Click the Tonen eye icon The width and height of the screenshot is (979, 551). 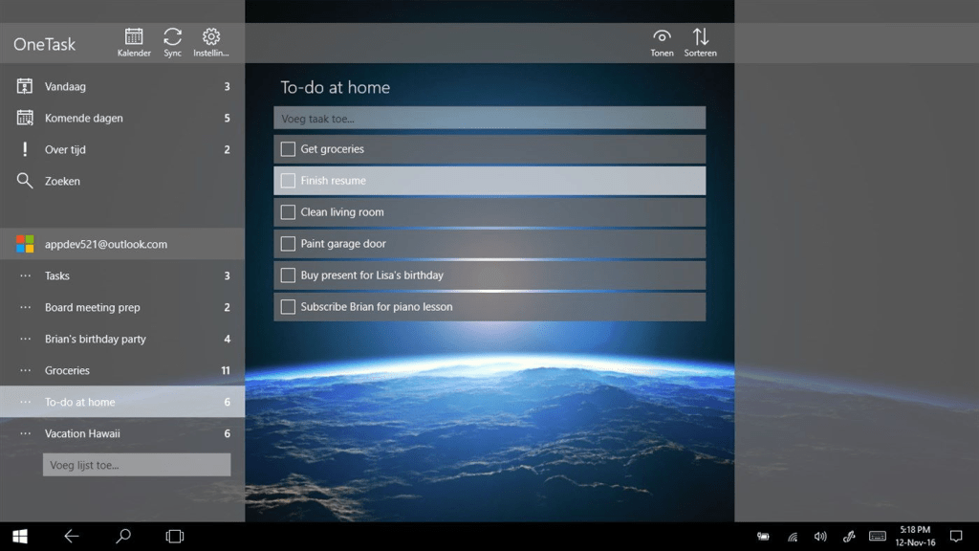point(662,37)
